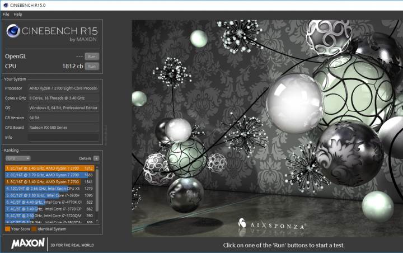Click the Cinebench logo icon in the title bar
403x253 pixels.
pos(6,5)
